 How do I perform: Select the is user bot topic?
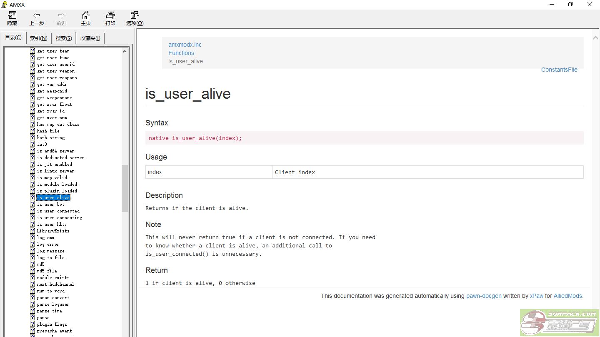coord(50,204)
